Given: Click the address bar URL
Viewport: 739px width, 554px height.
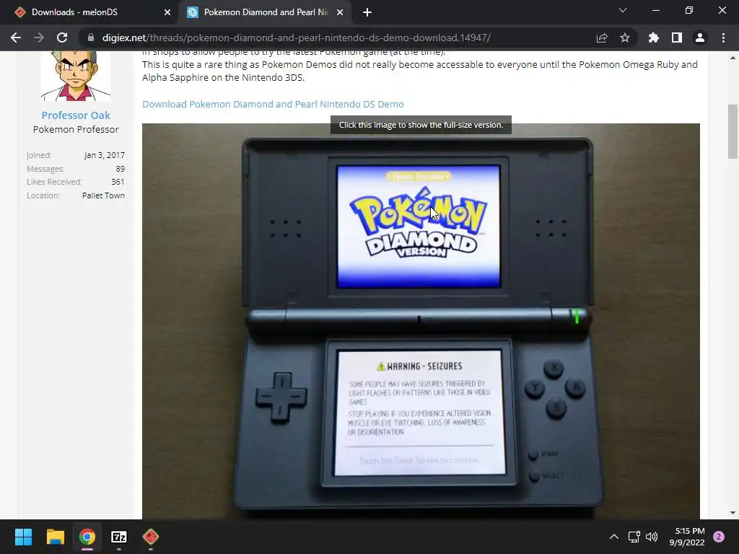Looking at the screenshot, I should click(297, 38).
